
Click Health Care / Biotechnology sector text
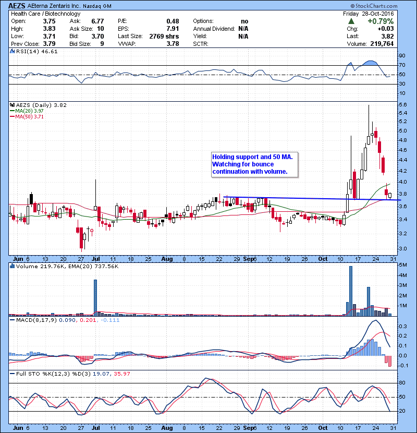point(45,14)
